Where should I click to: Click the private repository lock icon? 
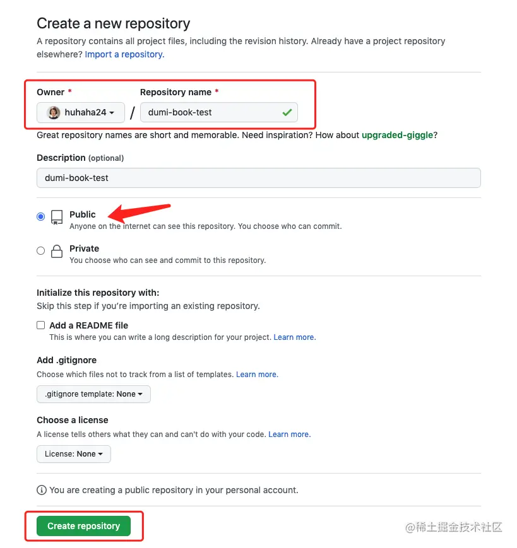(57, 251)
